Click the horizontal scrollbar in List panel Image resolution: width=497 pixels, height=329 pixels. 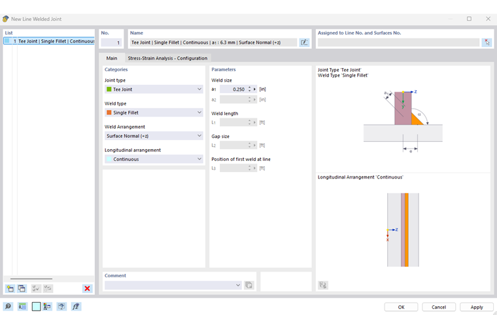(31, 279)
